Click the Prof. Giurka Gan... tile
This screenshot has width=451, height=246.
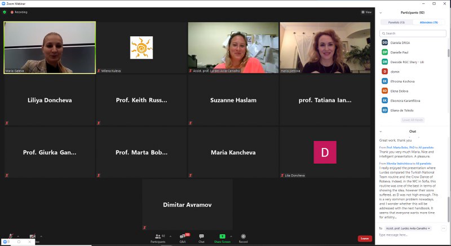coord(50,152)
